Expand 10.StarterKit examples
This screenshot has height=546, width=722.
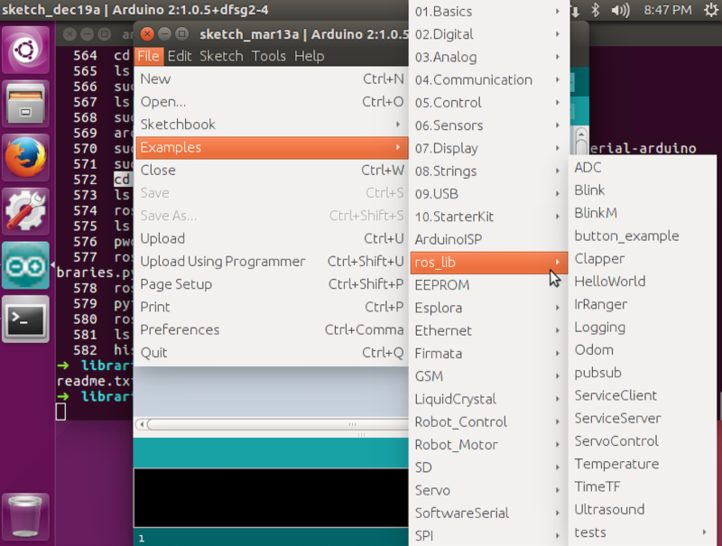point(488,217)
